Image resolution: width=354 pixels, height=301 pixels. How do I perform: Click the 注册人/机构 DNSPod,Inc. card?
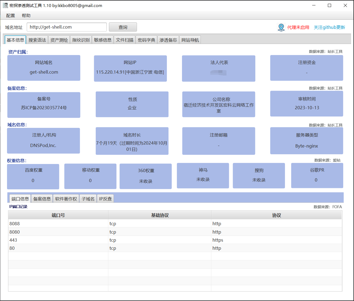tap(43, 141)
